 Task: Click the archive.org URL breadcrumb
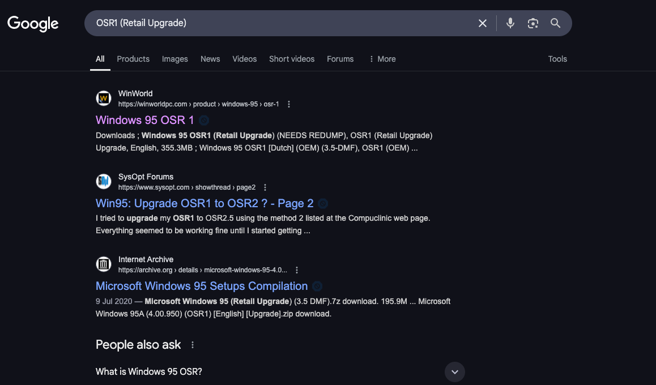click(x=202, y=270)
